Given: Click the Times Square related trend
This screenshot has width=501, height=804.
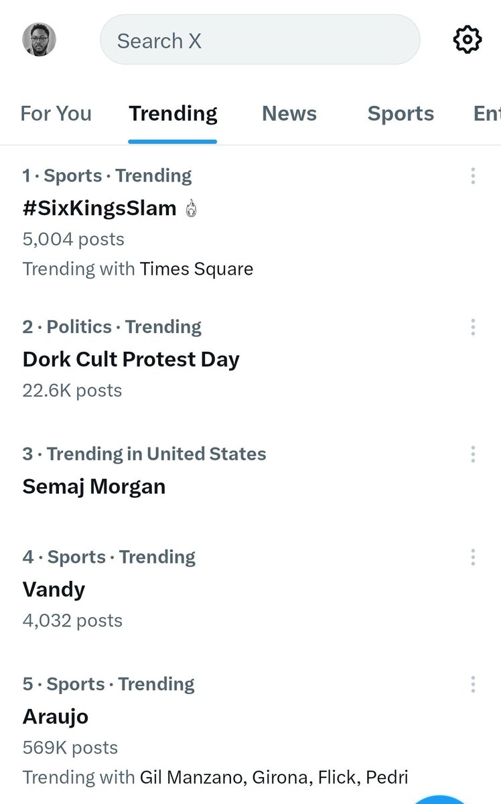Looking at the screenshot, I should tap(196, 269).
